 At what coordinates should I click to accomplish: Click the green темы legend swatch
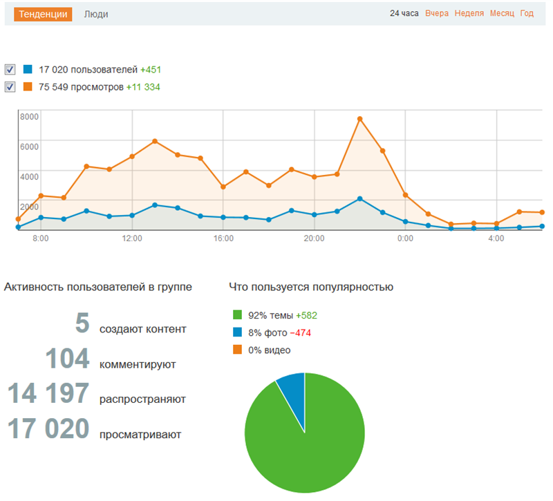pos(237,314)
